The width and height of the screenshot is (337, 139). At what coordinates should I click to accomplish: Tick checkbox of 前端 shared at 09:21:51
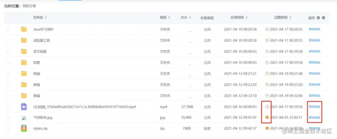[x=8, y=74]
